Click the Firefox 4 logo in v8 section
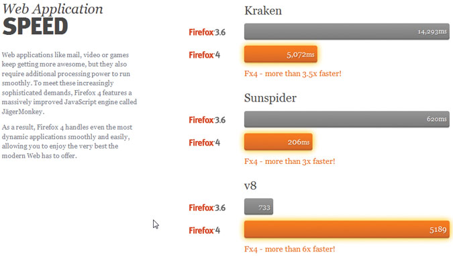 (x=204, y=230)
